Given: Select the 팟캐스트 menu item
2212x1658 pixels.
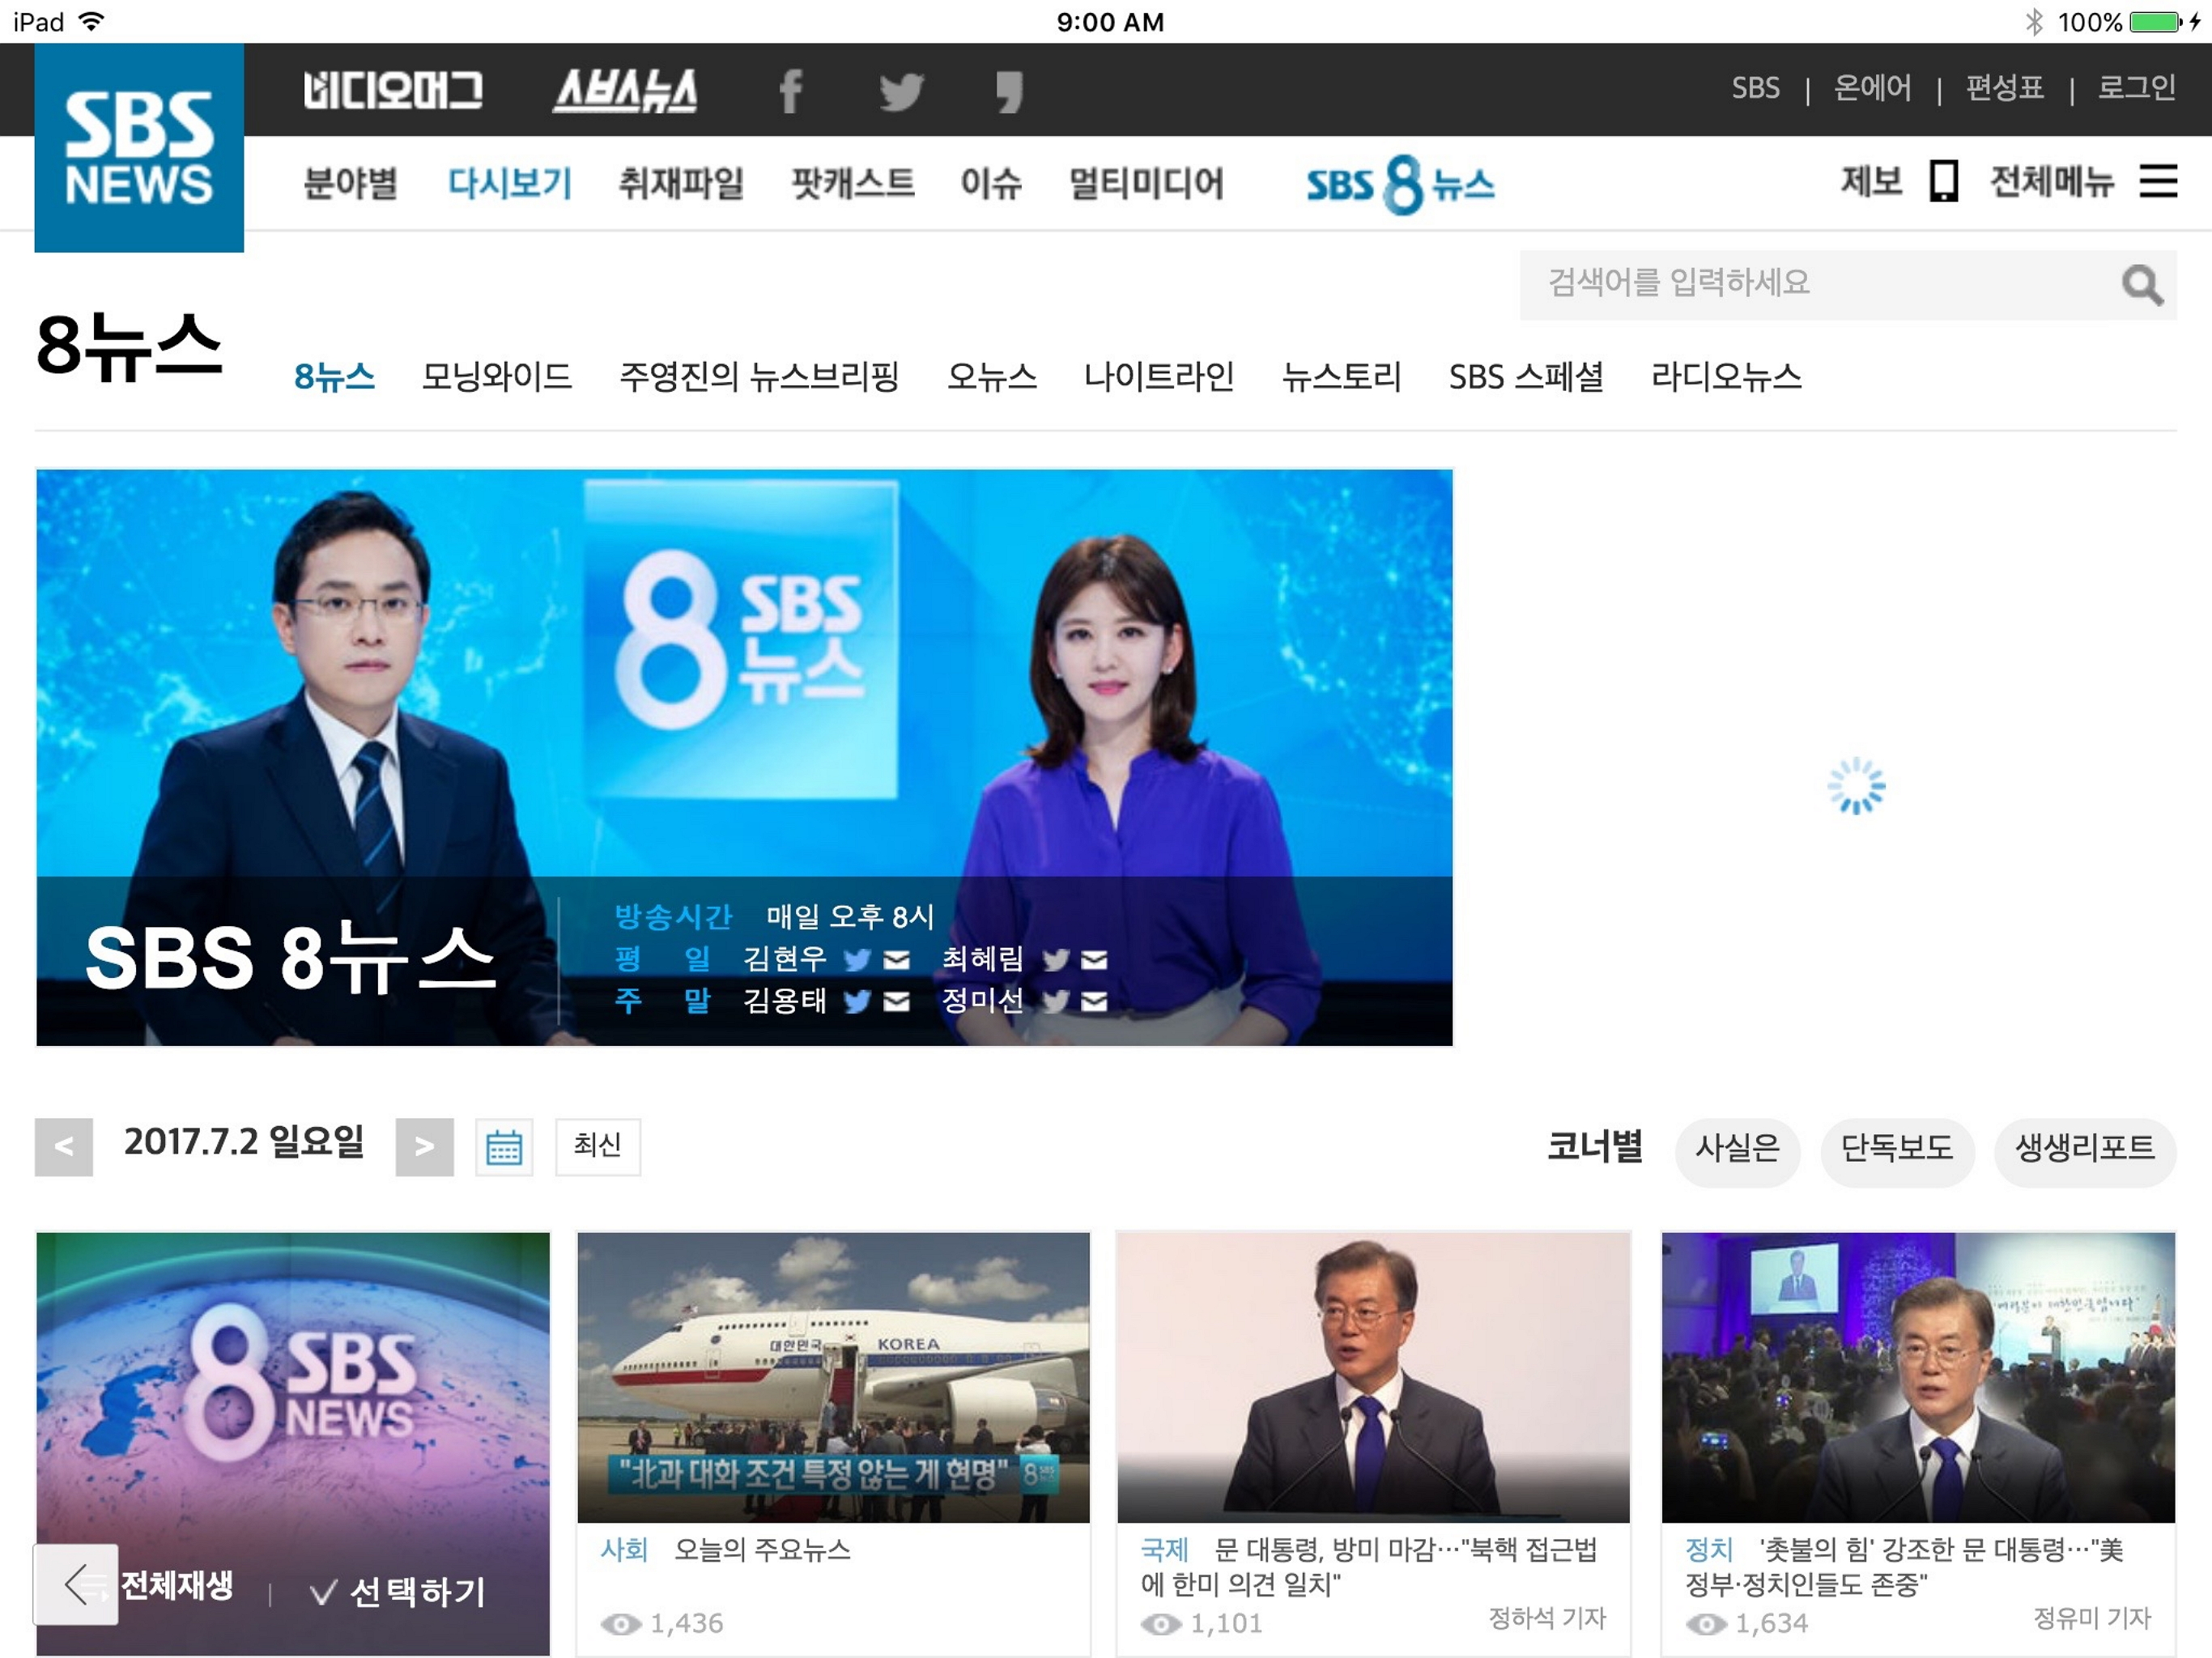Looking at the screenshot, I should pyautogui.click(x=853, y=183).
